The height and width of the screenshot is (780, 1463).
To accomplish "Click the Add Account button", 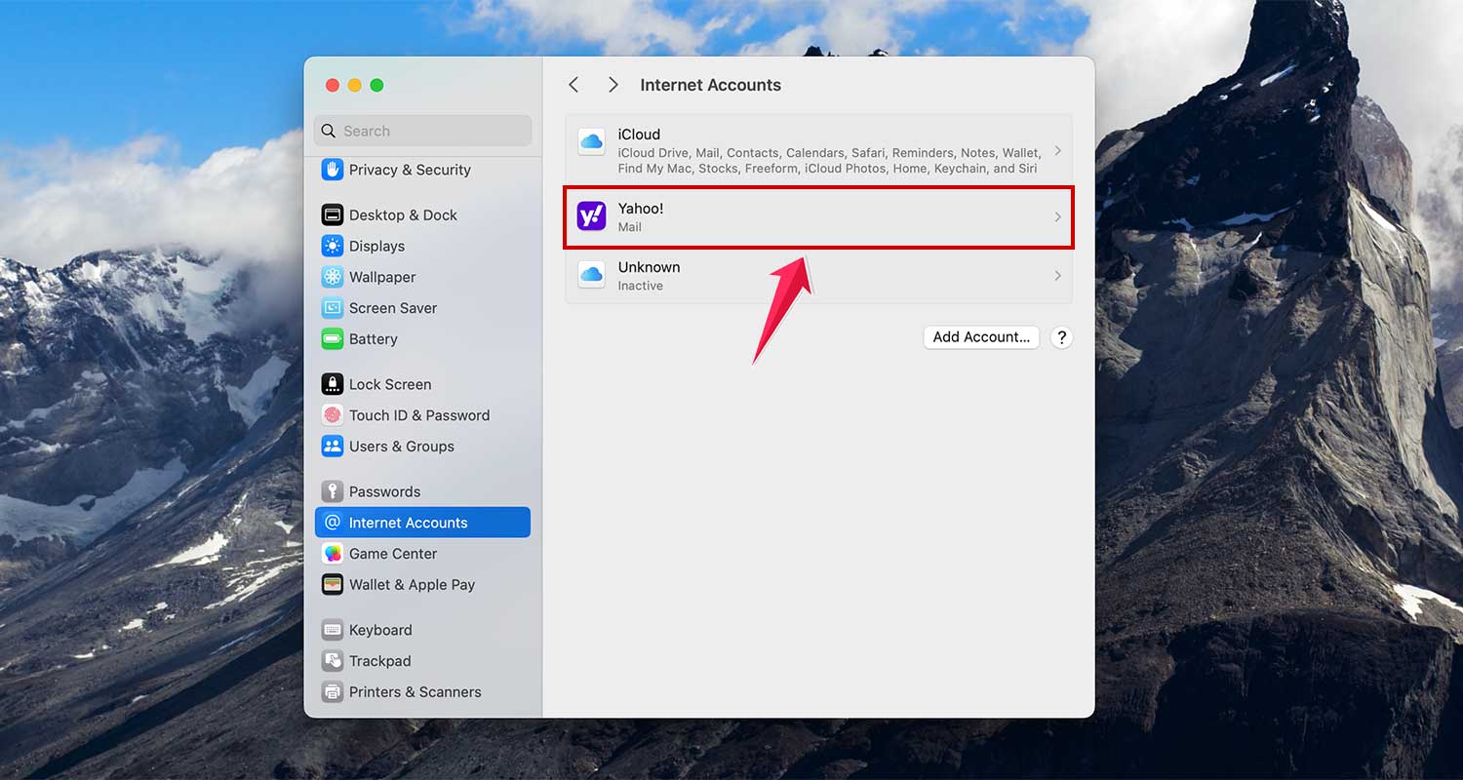I will tap(980, 337).
